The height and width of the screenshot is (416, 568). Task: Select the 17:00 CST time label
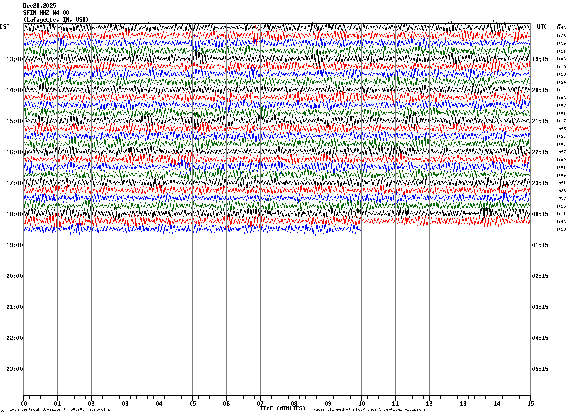tap(15, 183)
